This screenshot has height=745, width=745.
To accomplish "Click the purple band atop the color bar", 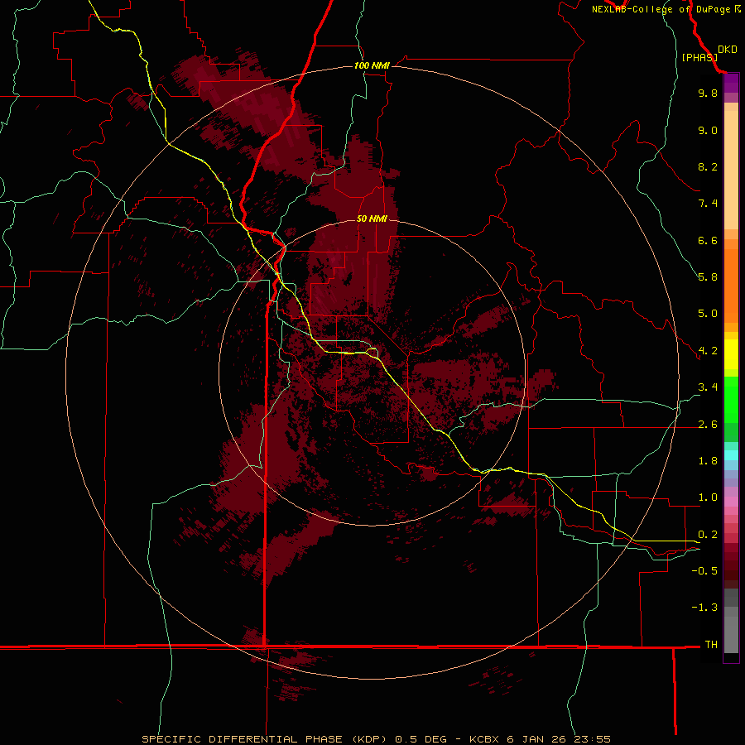I will [731, 83].
